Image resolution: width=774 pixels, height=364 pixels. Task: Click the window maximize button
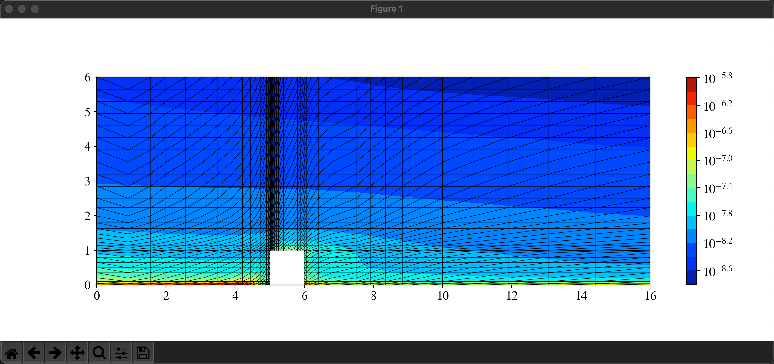click(35, 9)
